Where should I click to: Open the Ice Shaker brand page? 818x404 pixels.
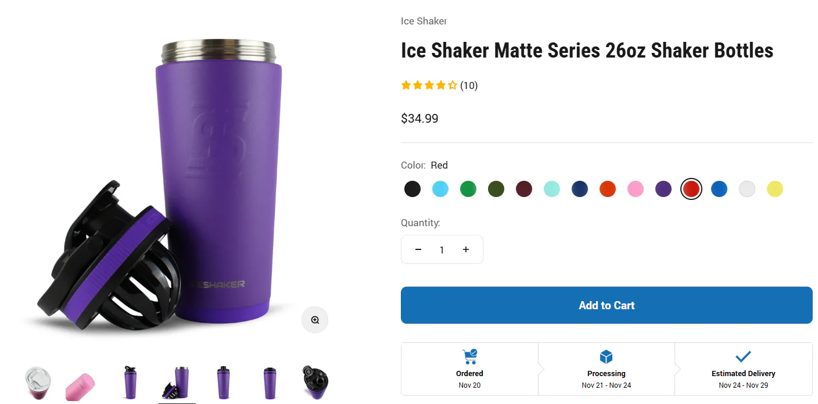pyautogui.click(x=424, y=20)
